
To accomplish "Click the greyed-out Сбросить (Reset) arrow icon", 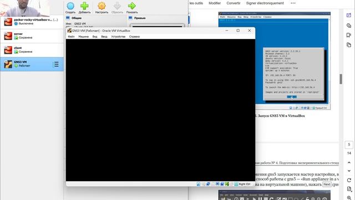I will (x=117, y=8).
